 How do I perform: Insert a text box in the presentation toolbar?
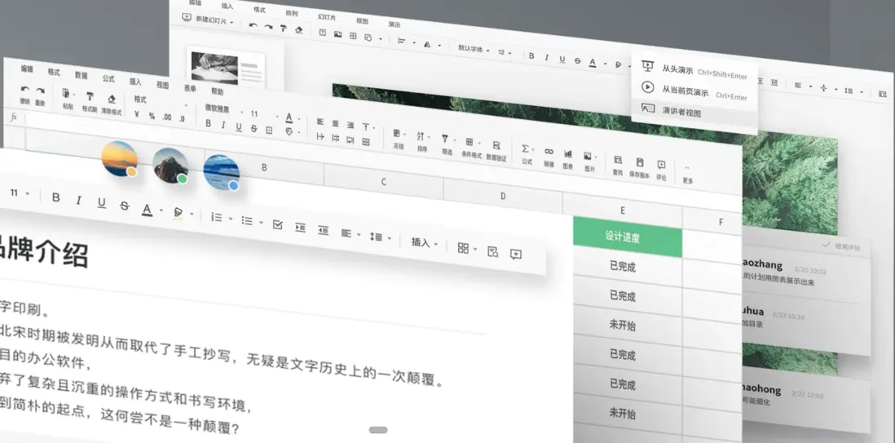coord(323,33)
